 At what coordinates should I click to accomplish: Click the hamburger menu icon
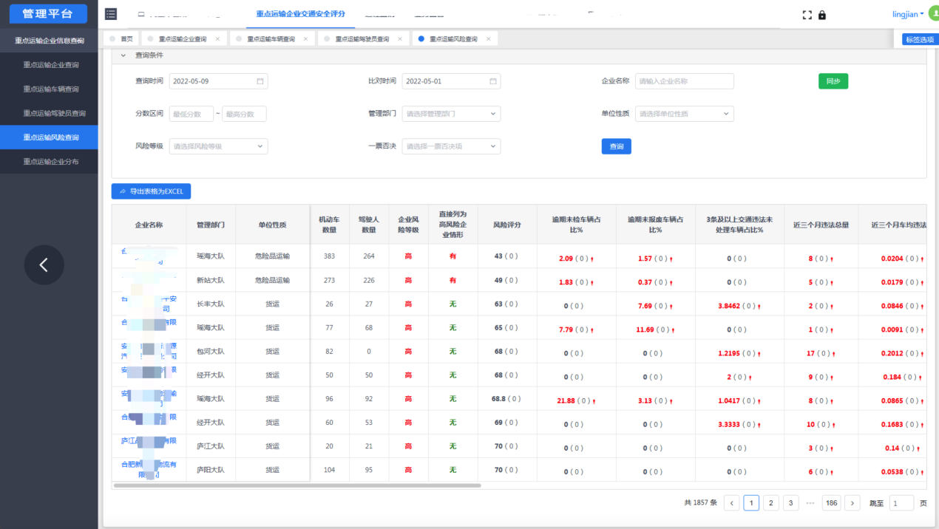[111, 14]
